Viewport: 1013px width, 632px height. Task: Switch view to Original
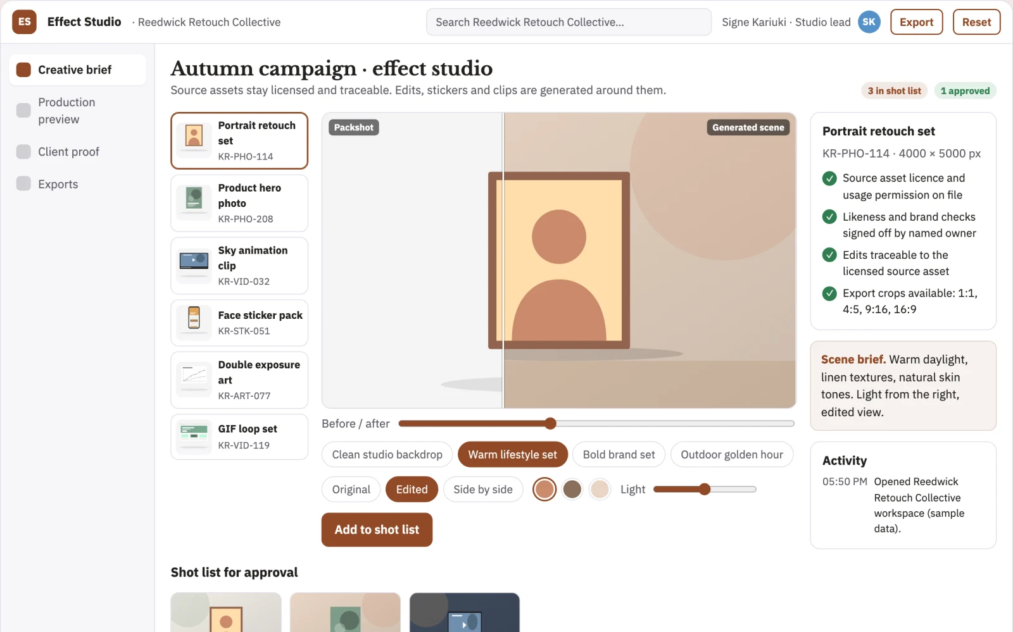tap(351, 489)
